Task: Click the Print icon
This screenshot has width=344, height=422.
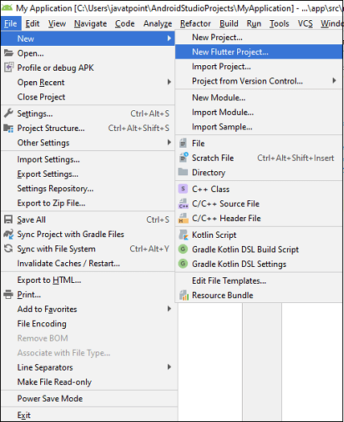Action: click(x=8, y=294)
